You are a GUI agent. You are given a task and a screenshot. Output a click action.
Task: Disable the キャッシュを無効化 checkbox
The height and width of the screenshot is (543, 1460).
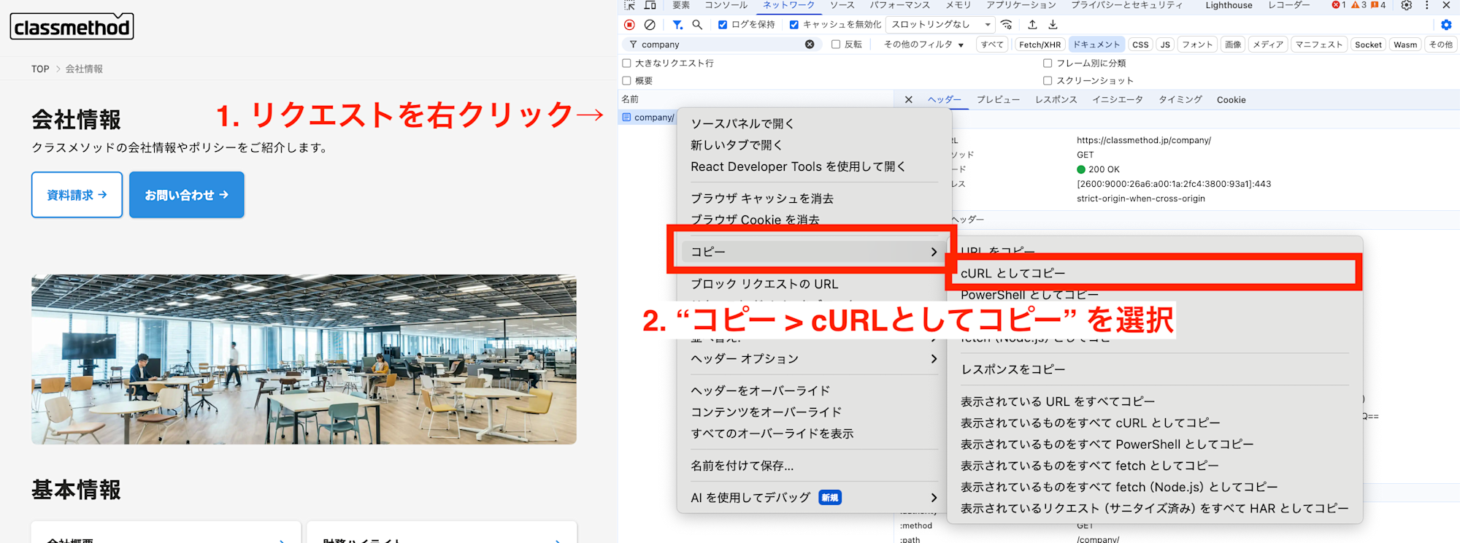(x=794, y=25)
